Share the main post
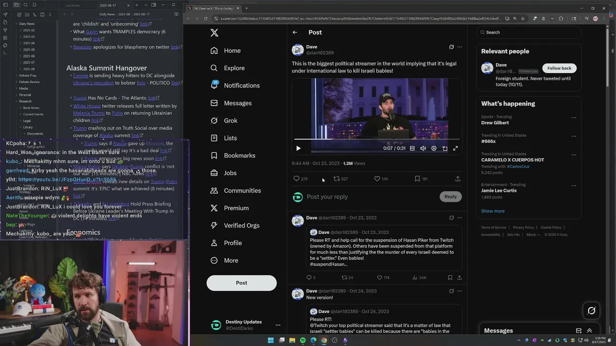The width and height of the screenshot is (616, 346). point(458,179)
